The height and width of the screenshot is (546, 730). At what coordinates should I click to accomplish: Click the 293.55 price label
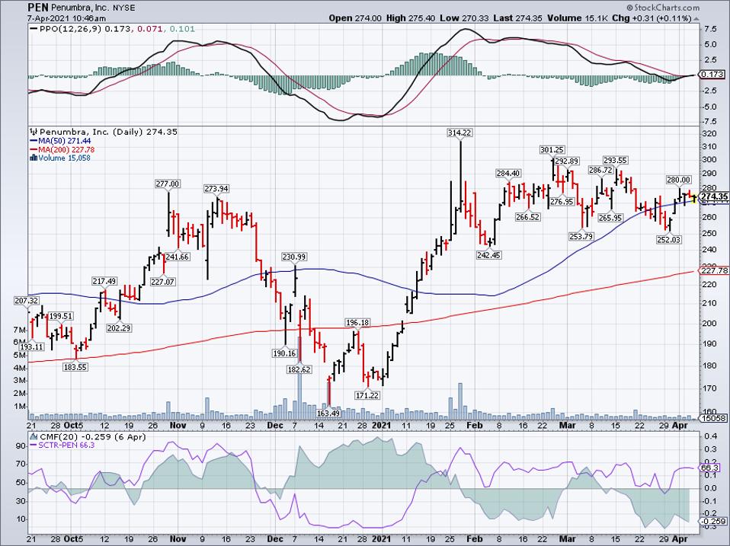click(x=616, y=160)
